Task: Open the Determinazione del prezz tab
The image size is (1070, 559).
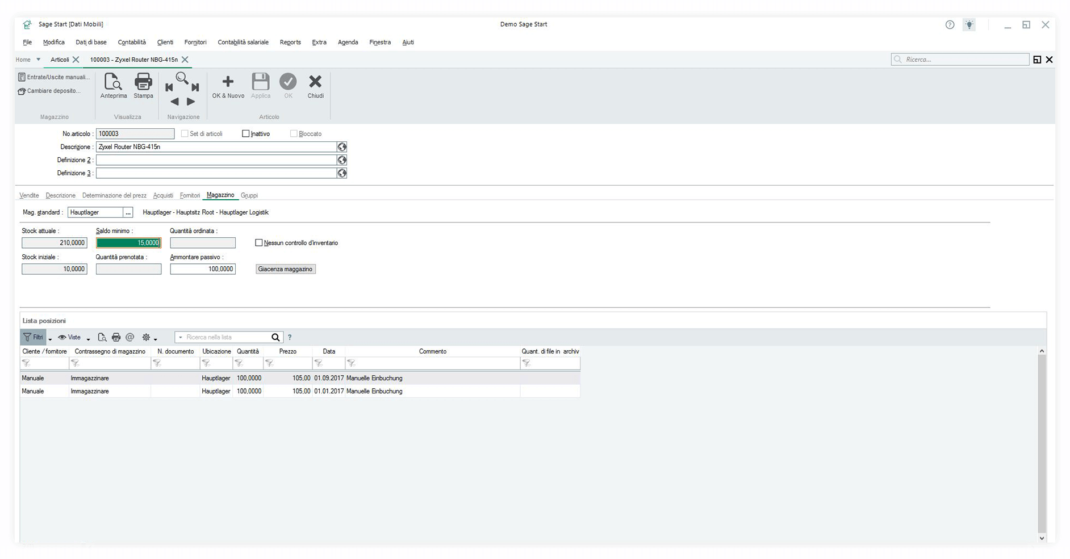Action: tap(114, 195)
